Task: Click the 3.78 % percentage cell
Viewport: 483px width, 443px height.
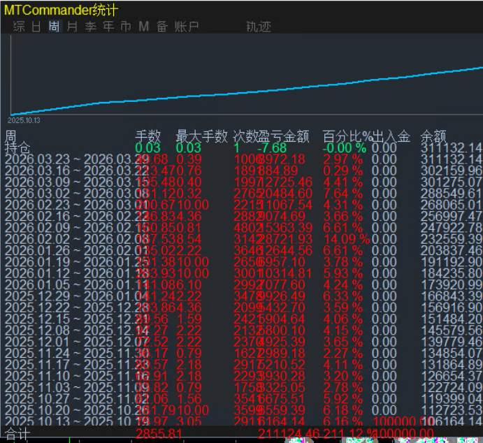Action: tap(343, 262)
